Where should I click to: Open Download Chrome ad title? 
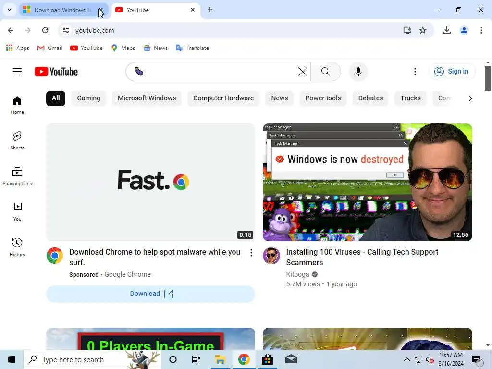point(155,257)
